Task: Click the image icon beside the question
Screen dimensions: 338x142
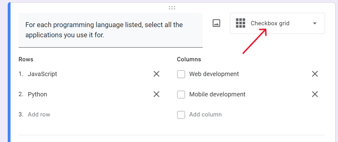Action: 216,23
